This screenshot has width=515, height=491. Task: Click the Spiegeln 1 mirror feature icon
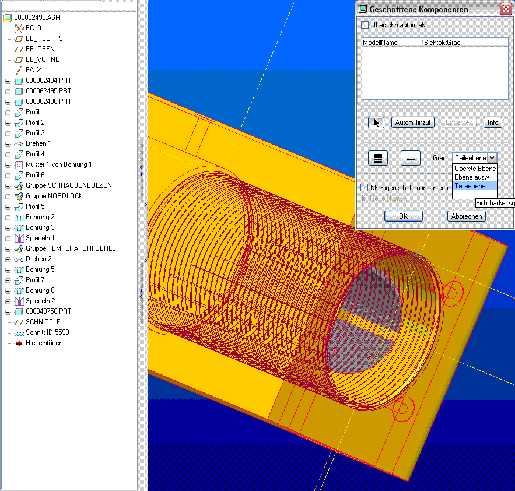tap(19, 238)
